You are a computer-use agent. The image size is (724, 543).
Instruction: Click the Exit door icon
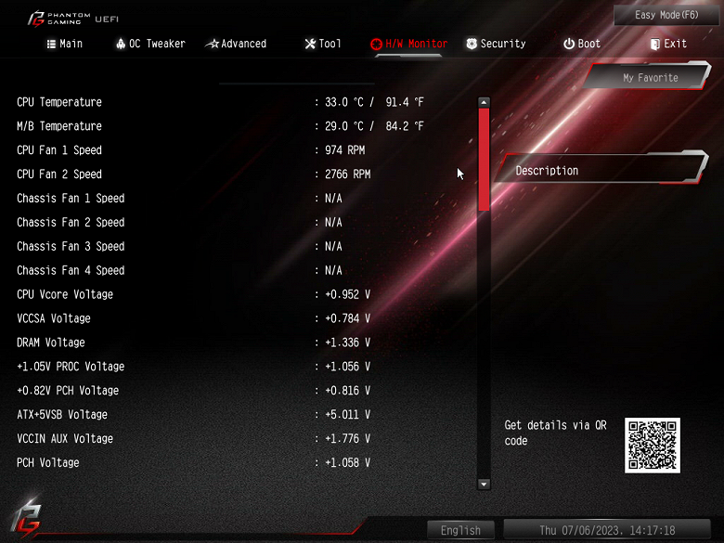point(654,44)
